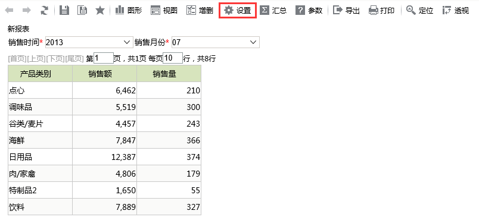Click the 增删 add/remove fields icon

[200, 10]
